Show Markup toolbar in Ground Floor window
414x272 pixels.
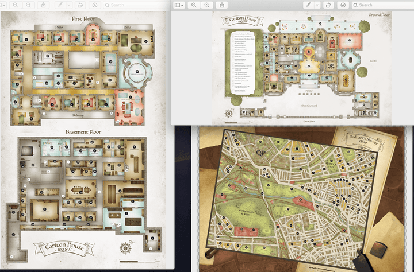342,5
